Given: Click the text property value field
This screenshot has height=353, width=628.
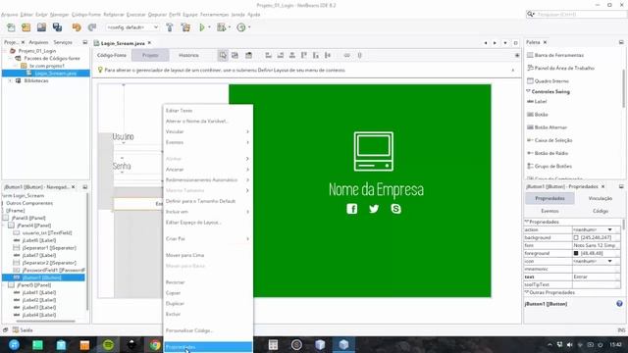Looking at the screenshot, I should (x=596, y=277).
